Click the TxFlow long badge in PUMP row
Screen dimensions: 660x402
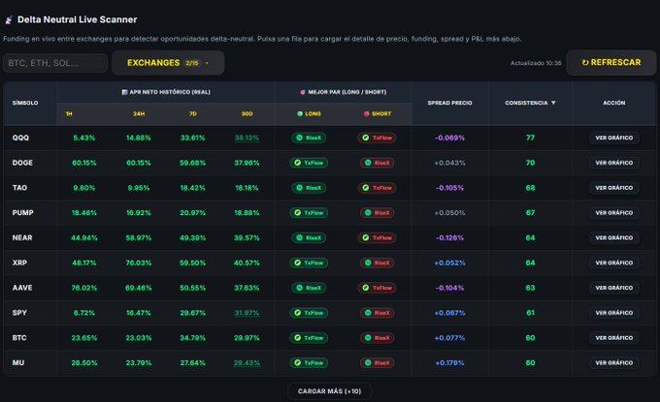309,213
